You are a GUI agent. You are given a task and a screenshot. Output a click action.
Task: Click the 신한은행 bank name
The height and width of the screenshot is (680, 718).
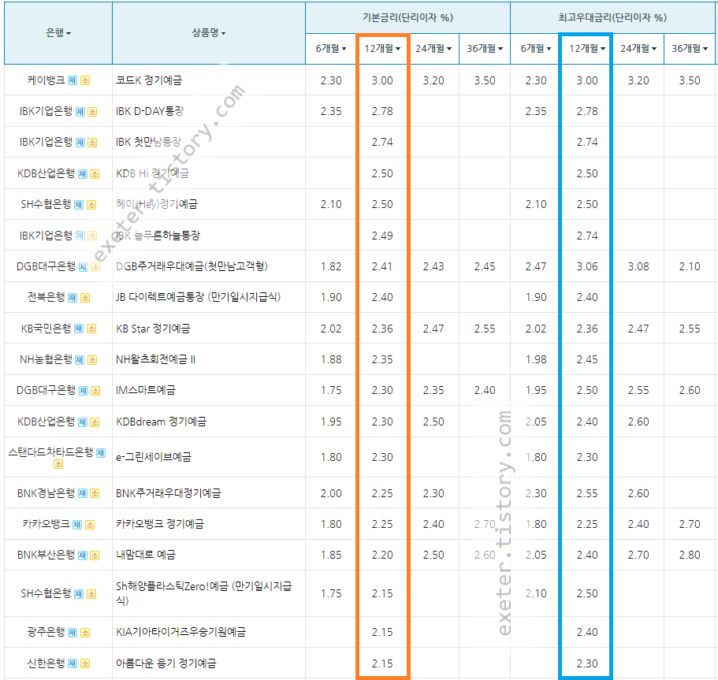click(47, 663)
